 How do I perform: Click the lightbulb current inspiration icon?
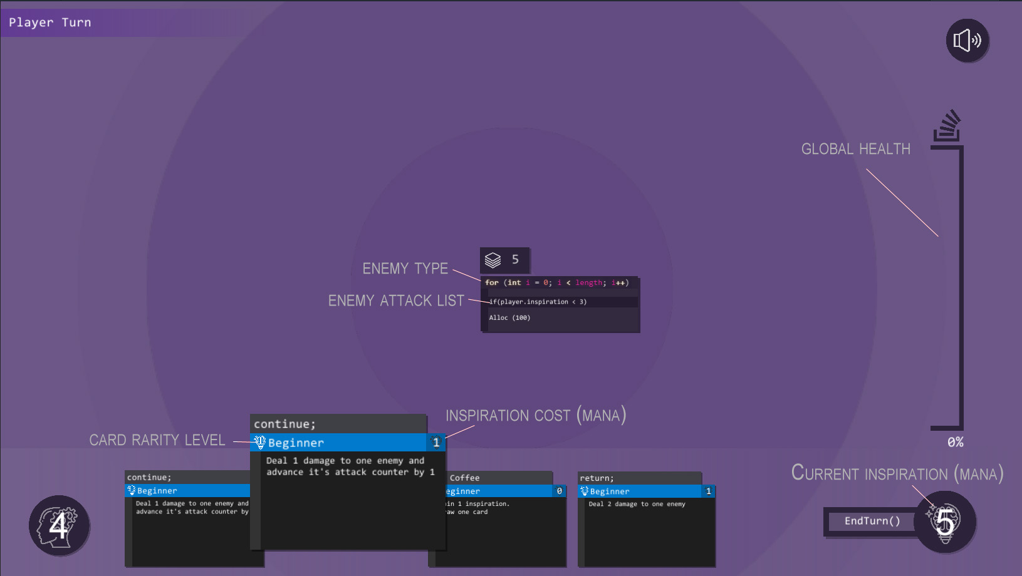[945, 522]
